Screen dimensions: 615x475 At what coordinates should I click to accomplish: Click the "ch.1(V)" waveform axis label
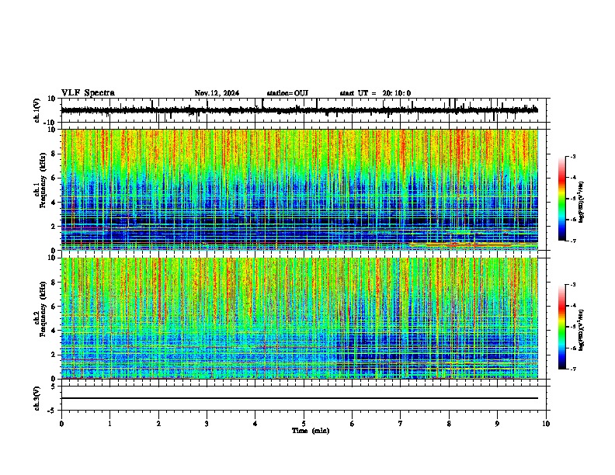click(x=37, y=110)
